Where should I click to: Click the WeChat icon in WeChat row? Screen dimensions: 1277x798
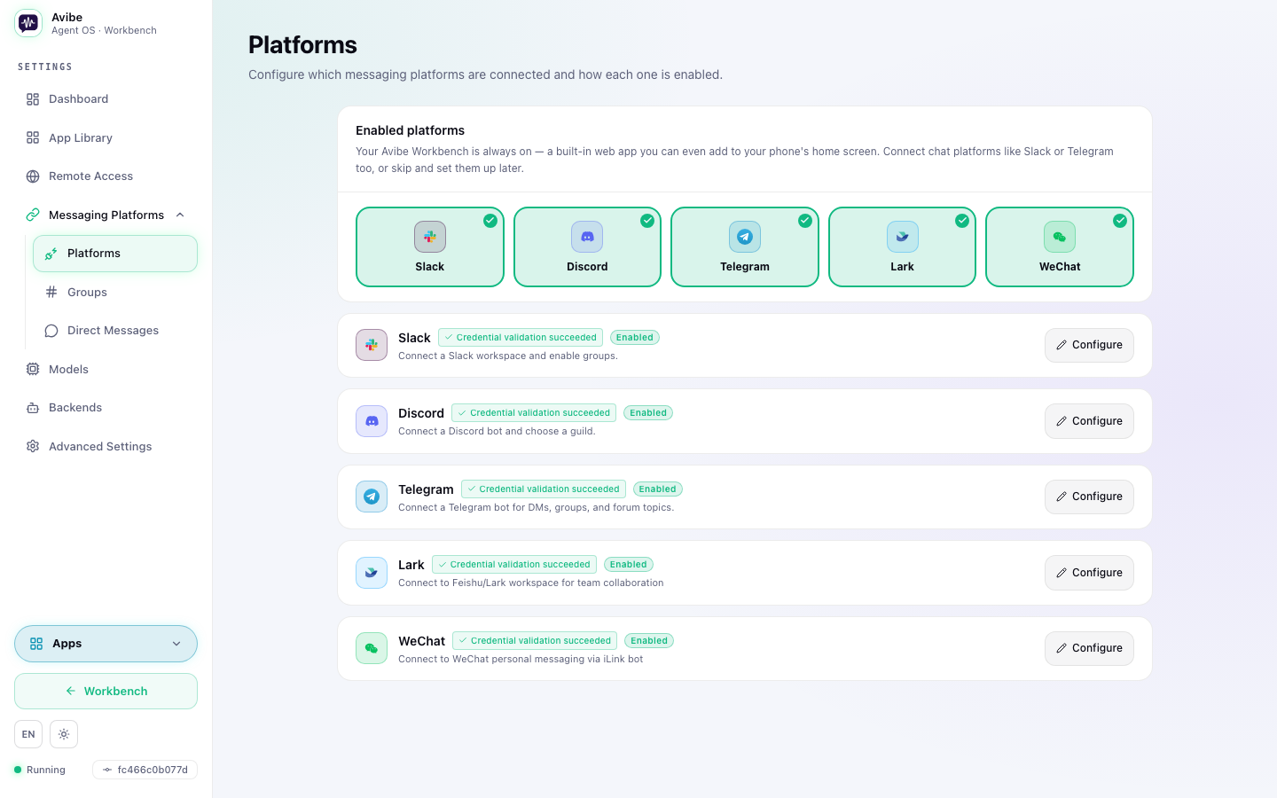[372, 648]
